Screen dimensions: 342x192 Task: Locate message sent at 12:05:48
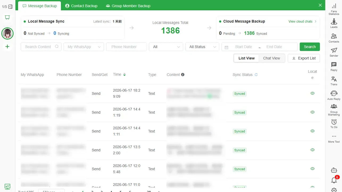point(312,169)
